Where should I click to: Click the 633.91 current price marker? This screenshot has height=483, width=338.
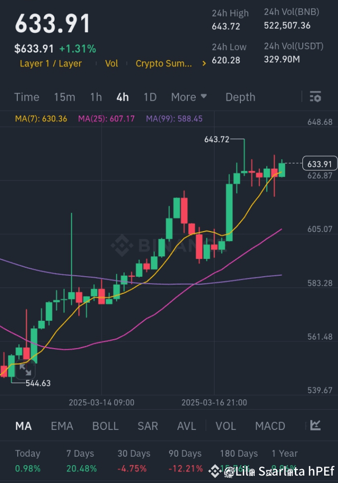pyautogui.click(x=320, y=164)
